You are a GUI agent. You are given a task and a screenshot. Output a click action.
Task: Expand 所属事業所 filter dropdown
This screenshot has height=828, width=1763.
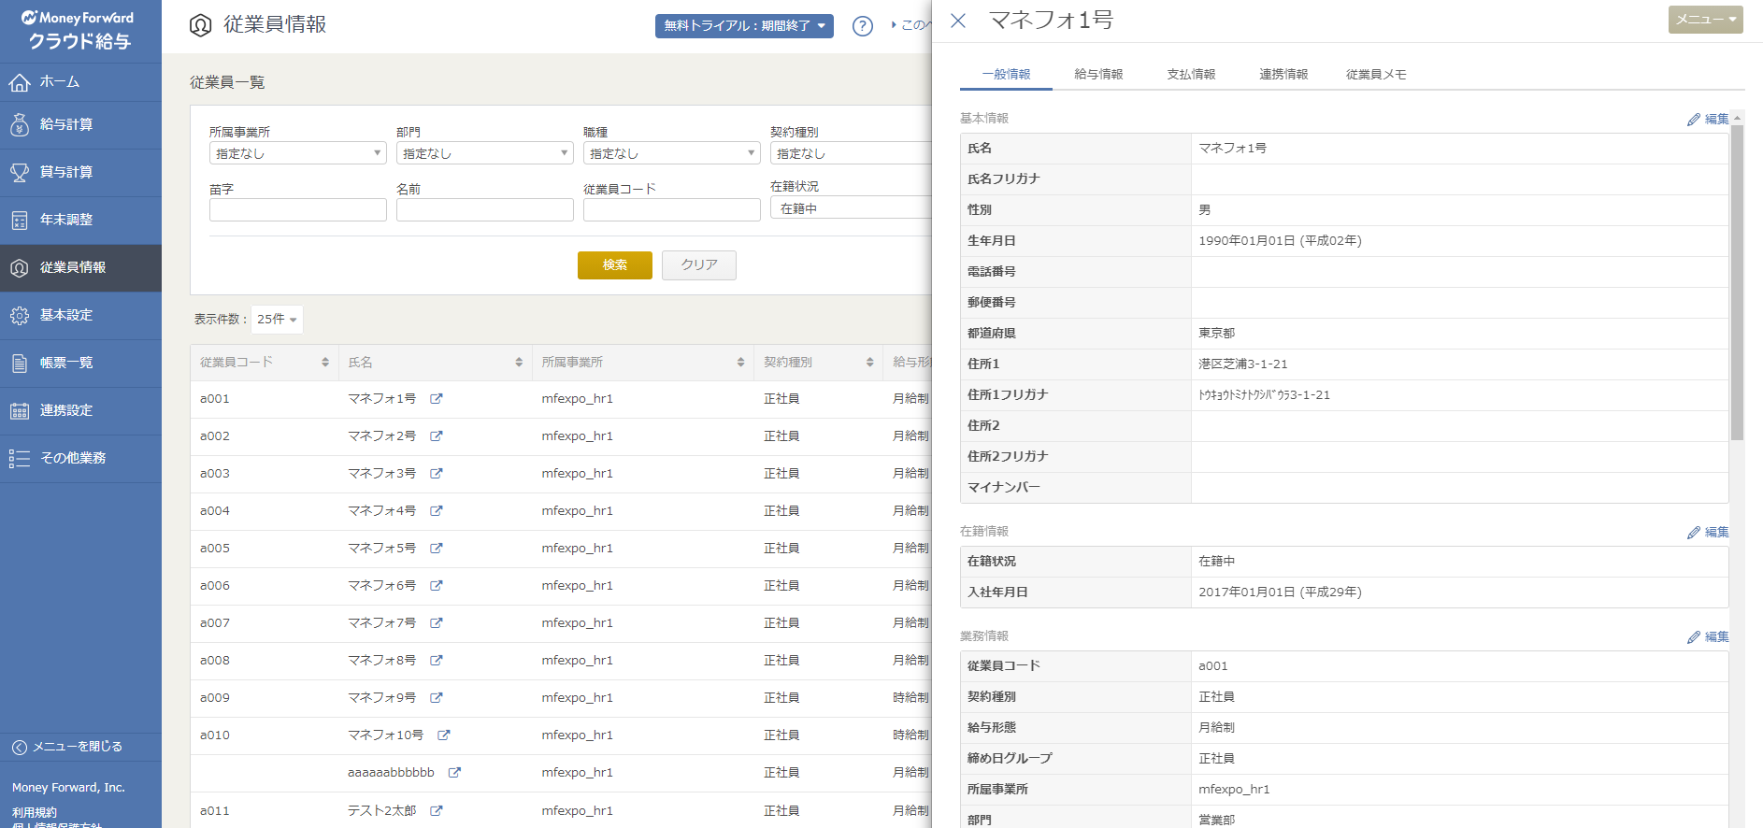click(297, 153)
